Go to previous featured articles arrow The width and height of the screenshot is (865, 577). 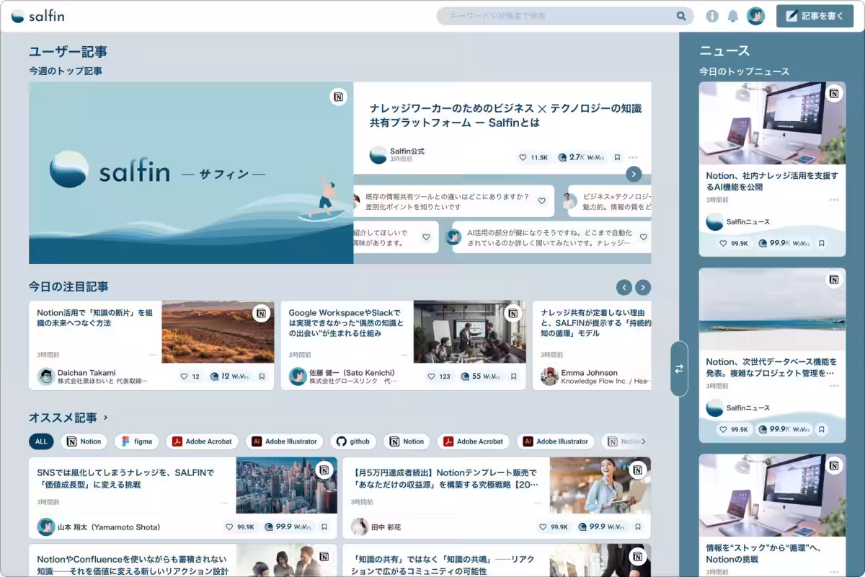[x=624, y=287]
